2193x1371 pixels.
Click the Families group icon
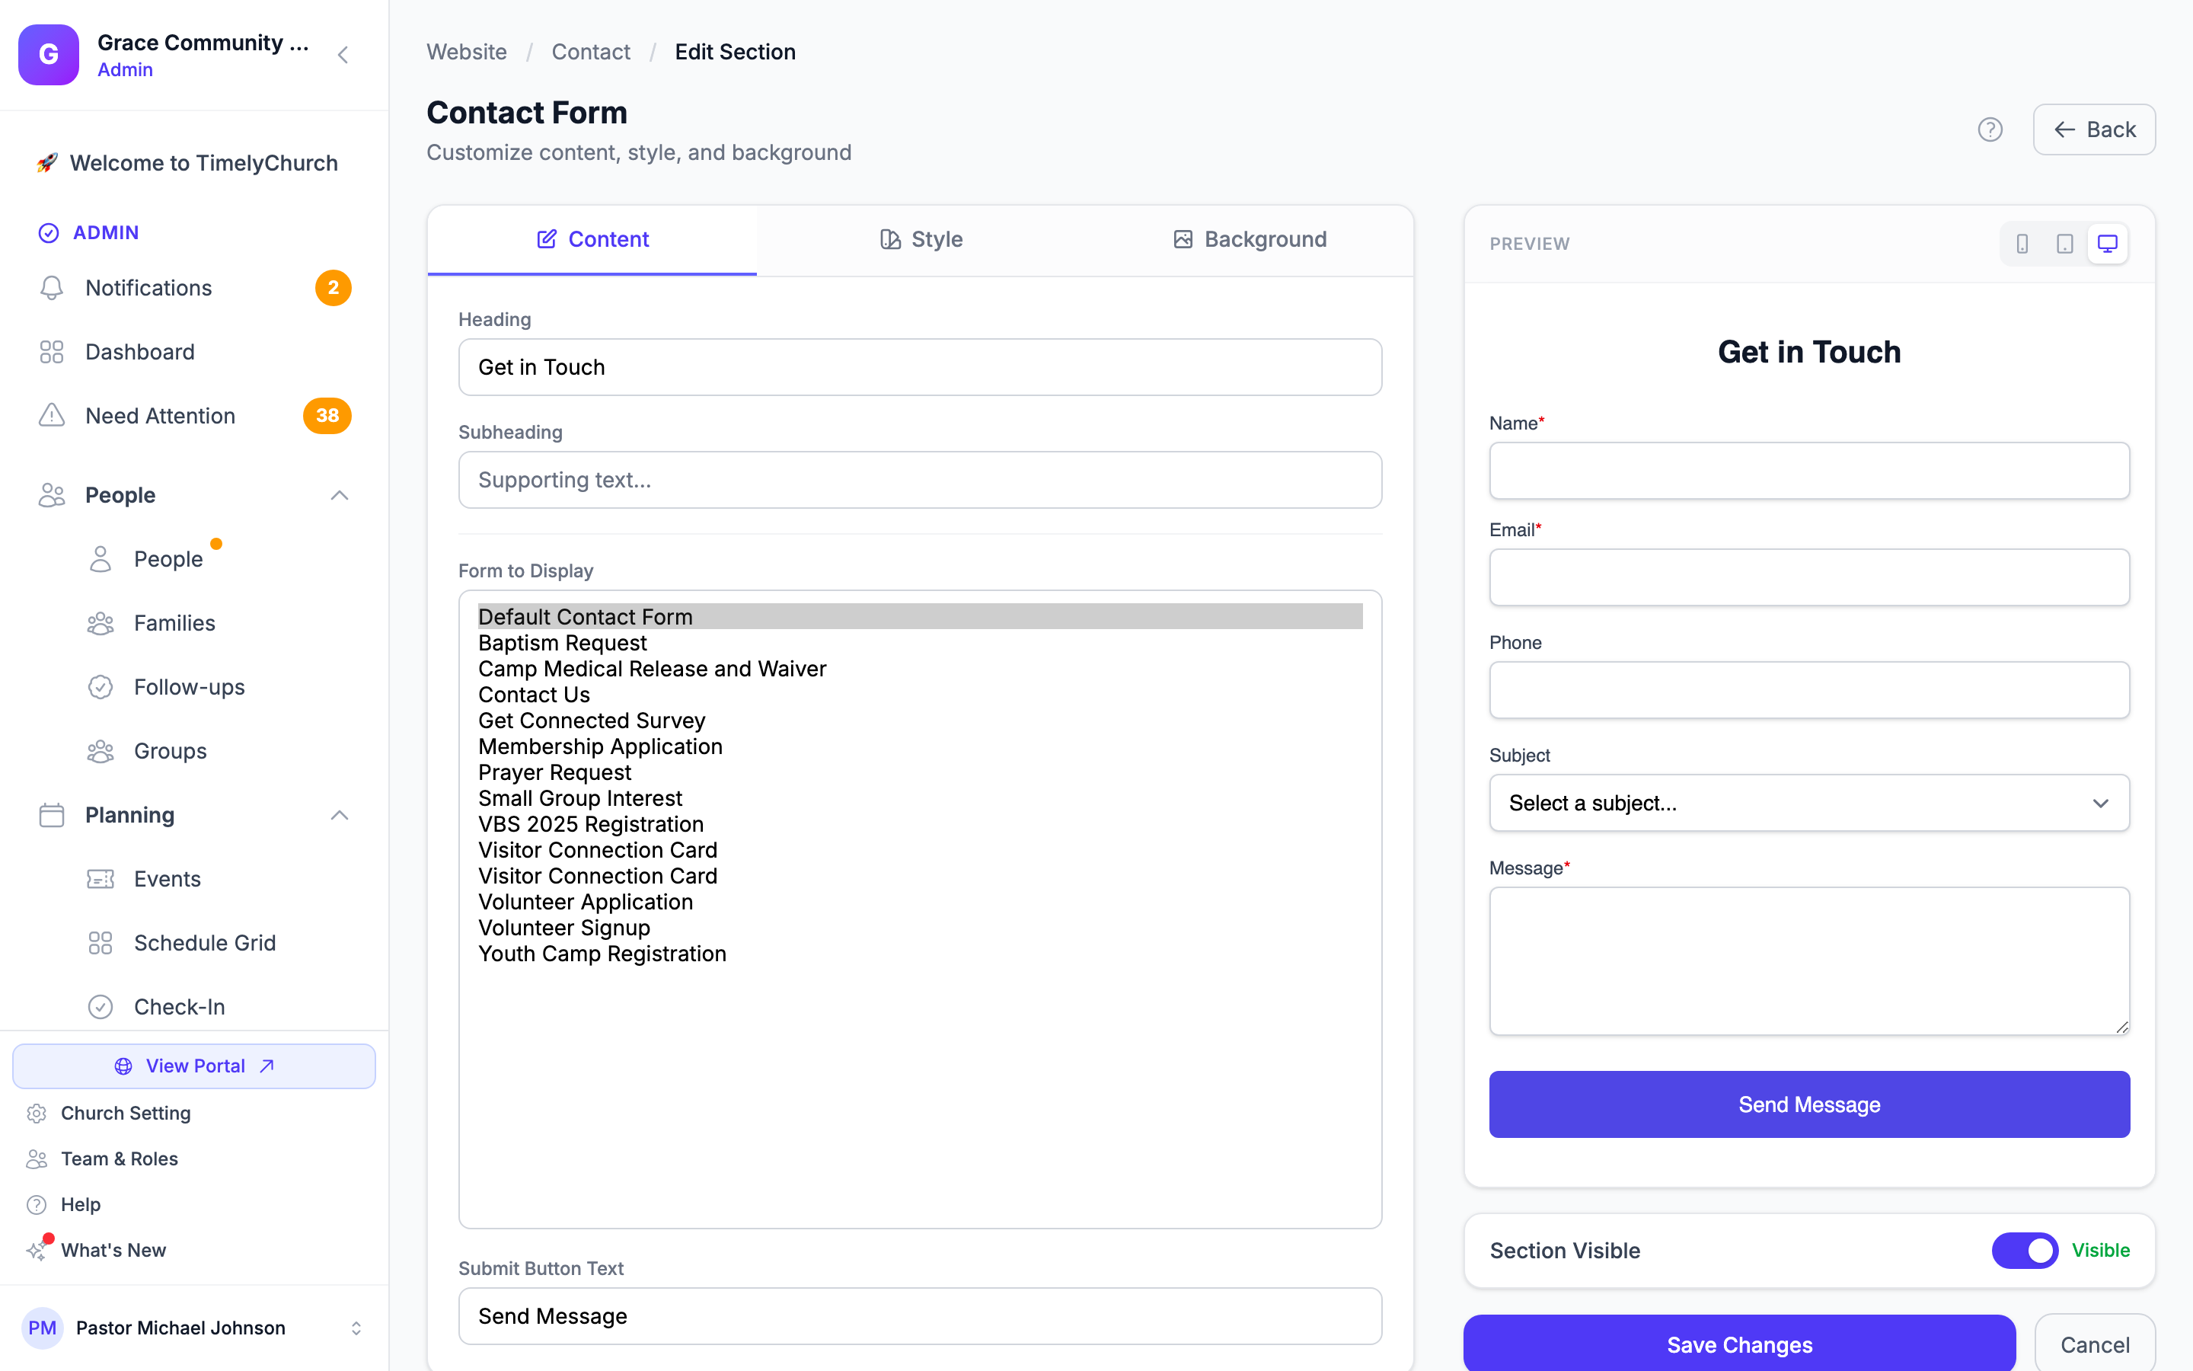(x=101, y=623)
